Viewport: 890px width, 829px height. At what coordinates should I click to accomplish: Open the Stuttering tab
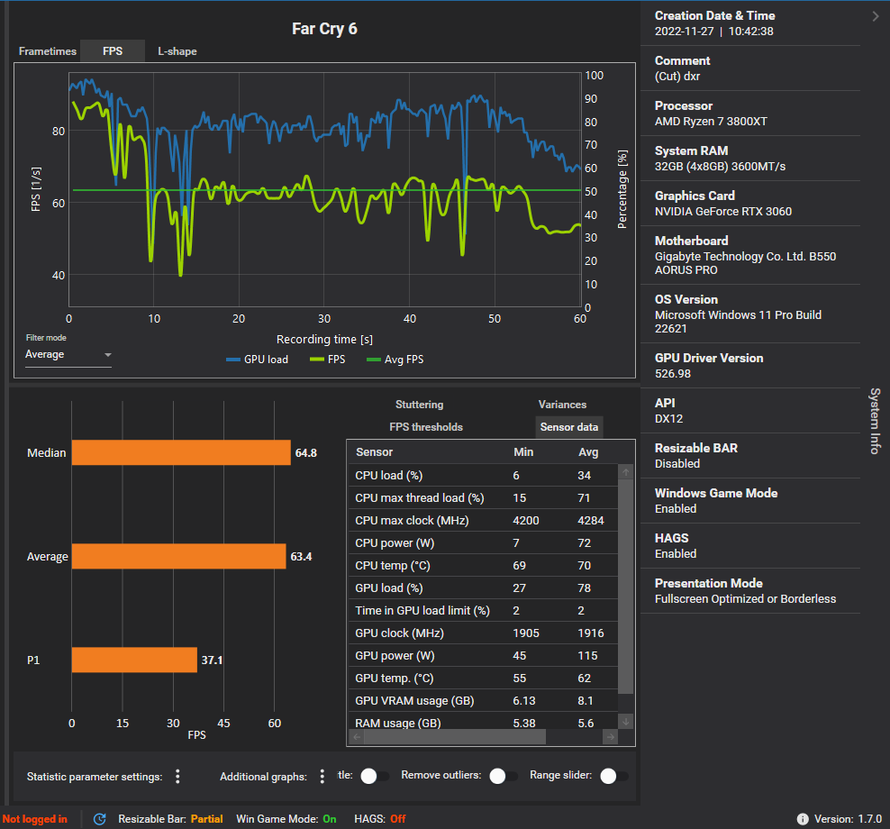(420, 405)
